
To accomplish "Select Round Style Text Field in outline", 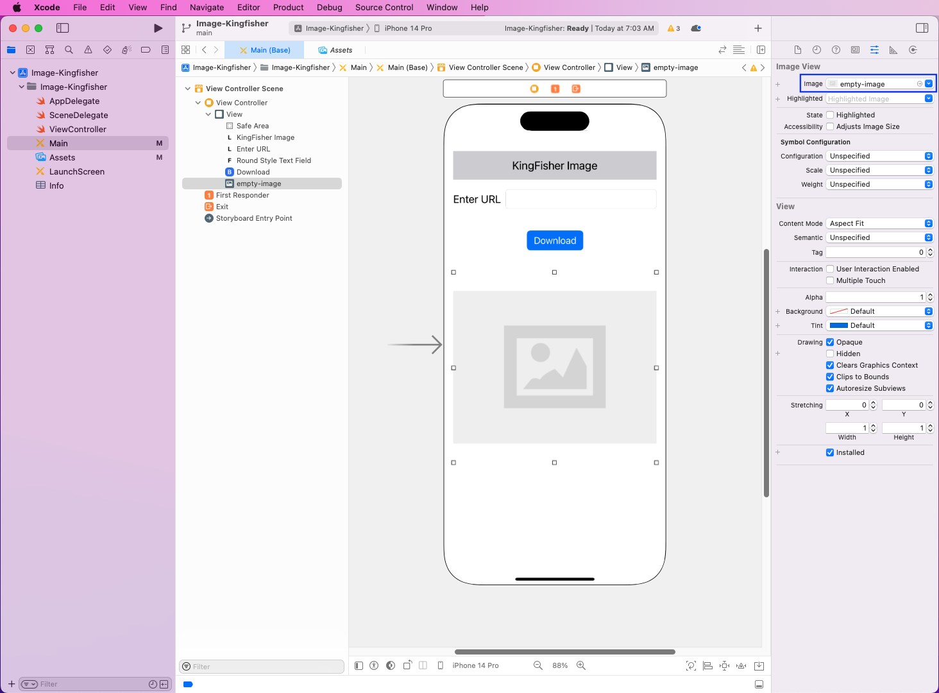I will (273, 160).
